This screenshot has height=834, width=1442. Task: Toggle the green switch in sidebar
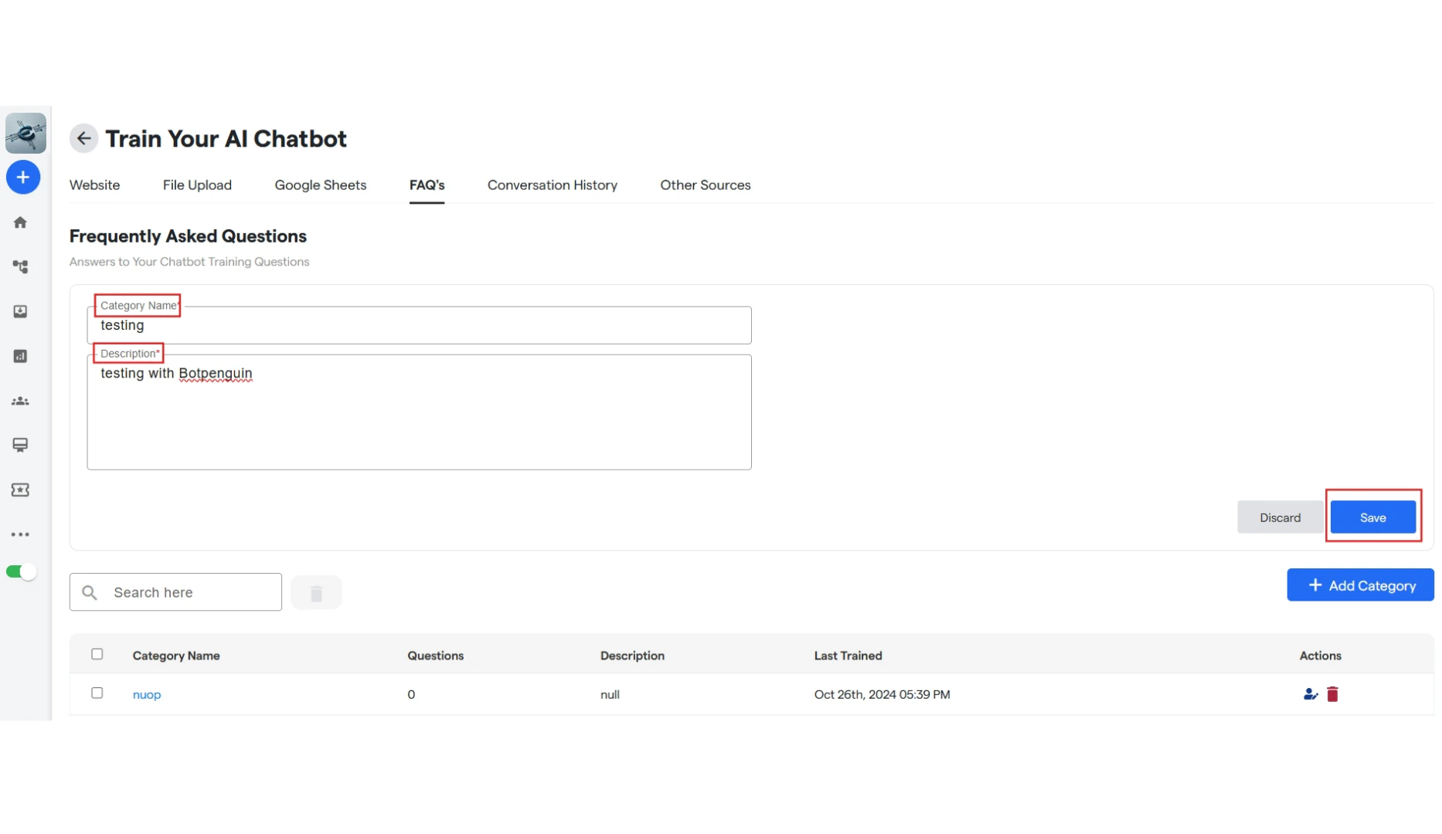22,571
